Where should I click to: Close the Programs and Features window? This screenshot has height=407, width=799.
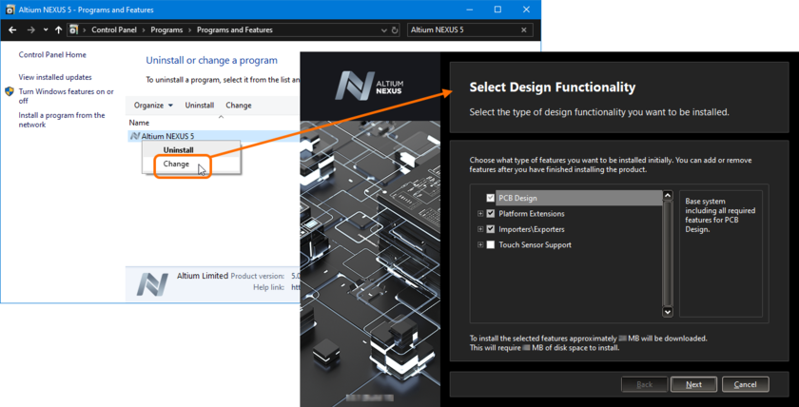[x=526, y=10]
